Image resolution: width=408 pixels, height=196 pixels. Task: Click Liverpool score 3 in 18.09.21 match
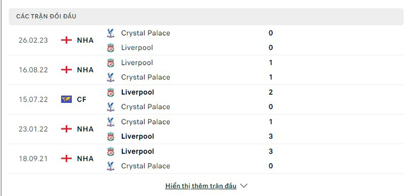point(271,152)
